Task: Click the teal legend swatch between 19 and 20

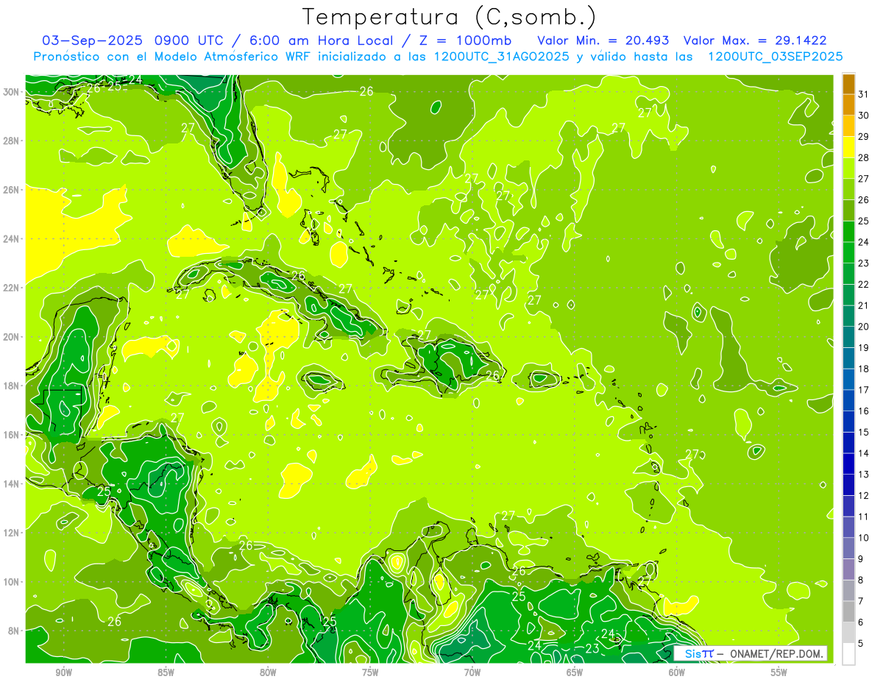Action: pyautogui.click(x=848, y=337)
